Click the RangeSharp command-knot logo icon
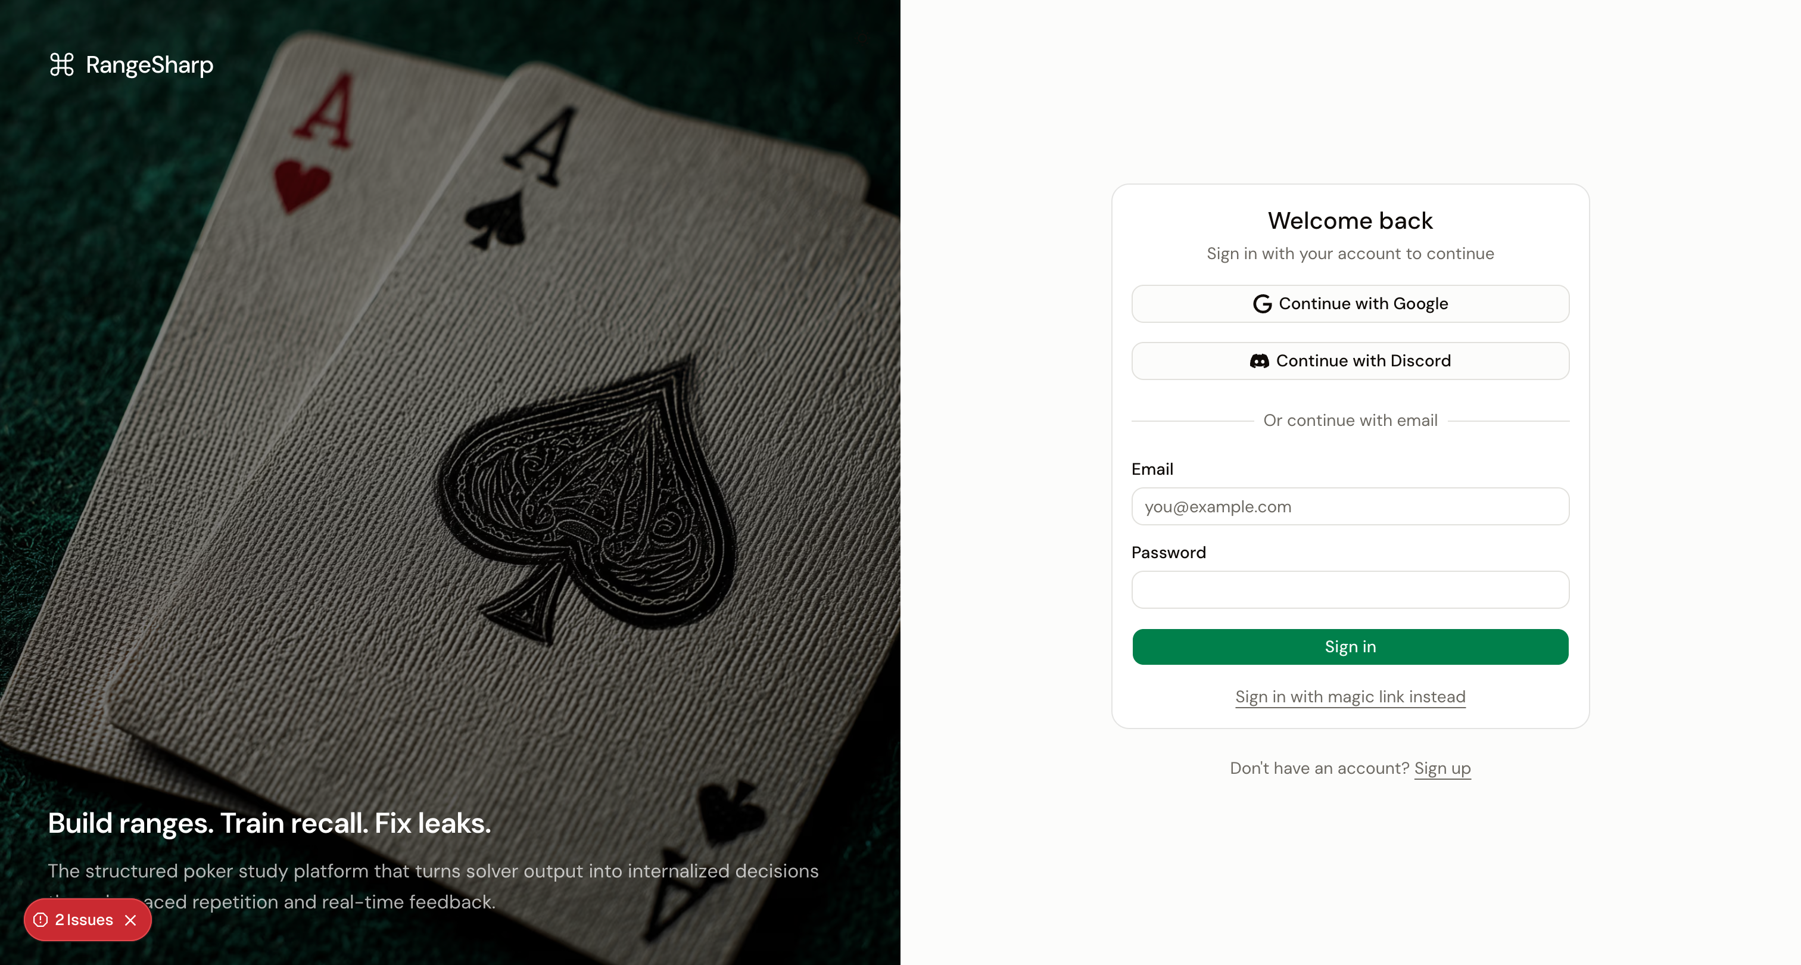Screen dimensions: 1801x965 coord(61,64)
